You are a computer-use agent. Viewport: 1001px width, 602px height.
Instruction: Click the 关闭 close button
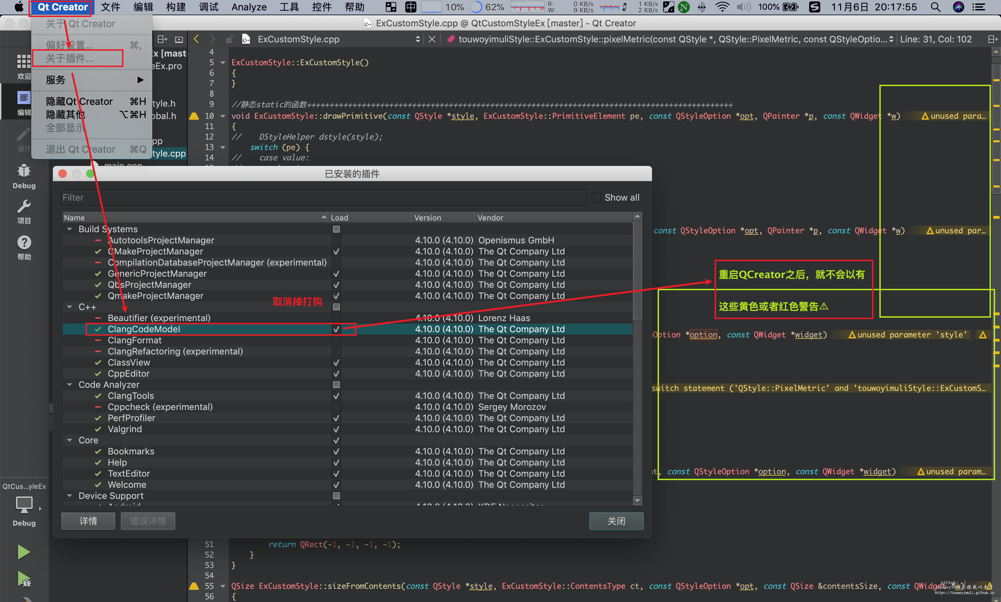tap(616, 521)
